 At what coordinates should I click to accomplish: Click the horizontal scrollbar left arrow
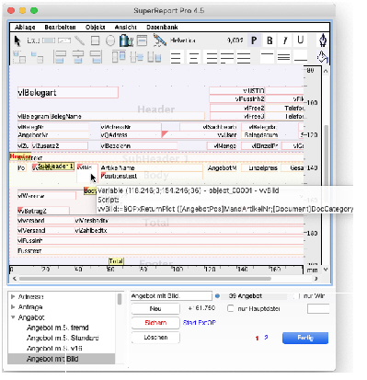15,279
